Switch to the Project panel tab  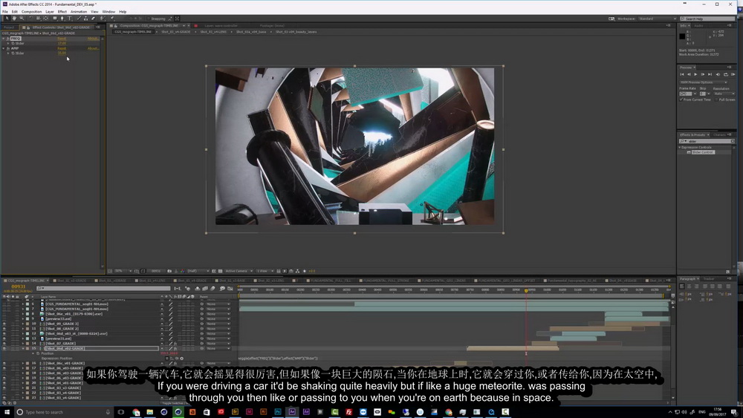tap(9, 27)
